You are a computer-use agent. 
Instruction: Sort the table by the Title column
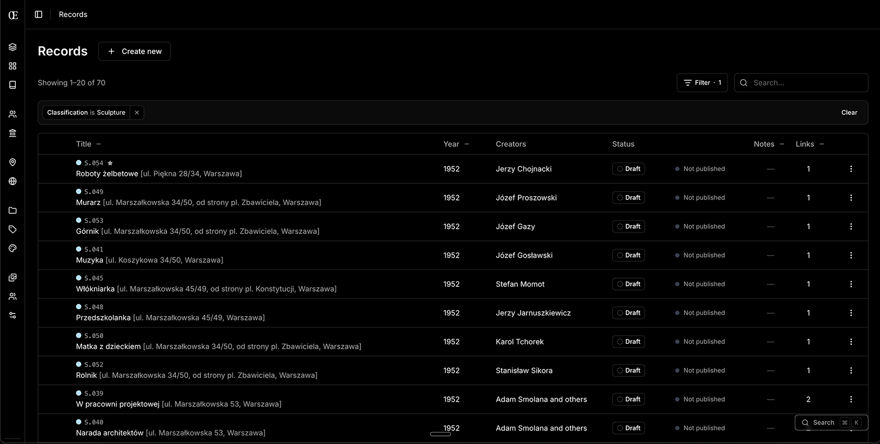pyautogui.click(x=88, y=144)
